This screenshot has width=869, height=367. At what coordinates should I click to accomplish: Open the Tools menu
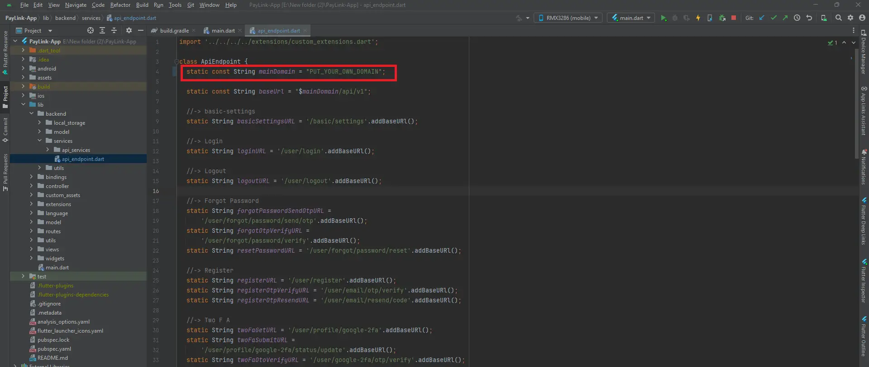click(x=175, y=5)
